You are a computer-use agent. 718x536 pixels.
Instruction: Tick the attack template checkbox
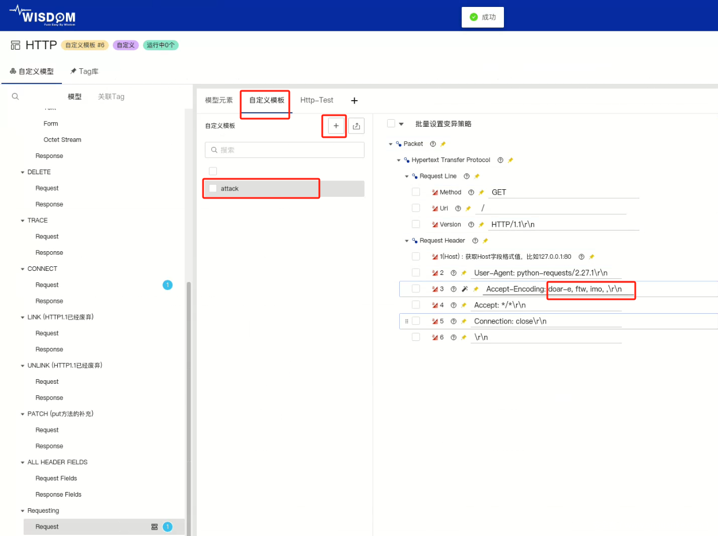coord(213,188)
